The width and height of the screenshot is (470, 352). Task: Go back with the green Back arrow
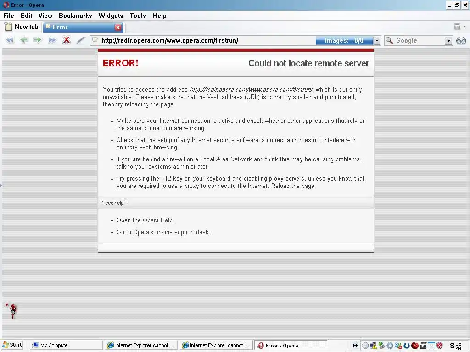coord(24,40)
